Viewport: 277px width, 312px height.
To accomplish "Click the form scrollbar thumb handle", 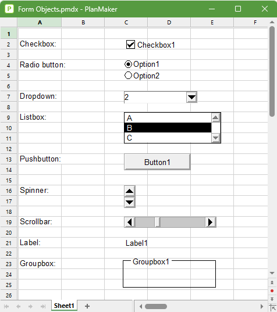I will 157,222.
